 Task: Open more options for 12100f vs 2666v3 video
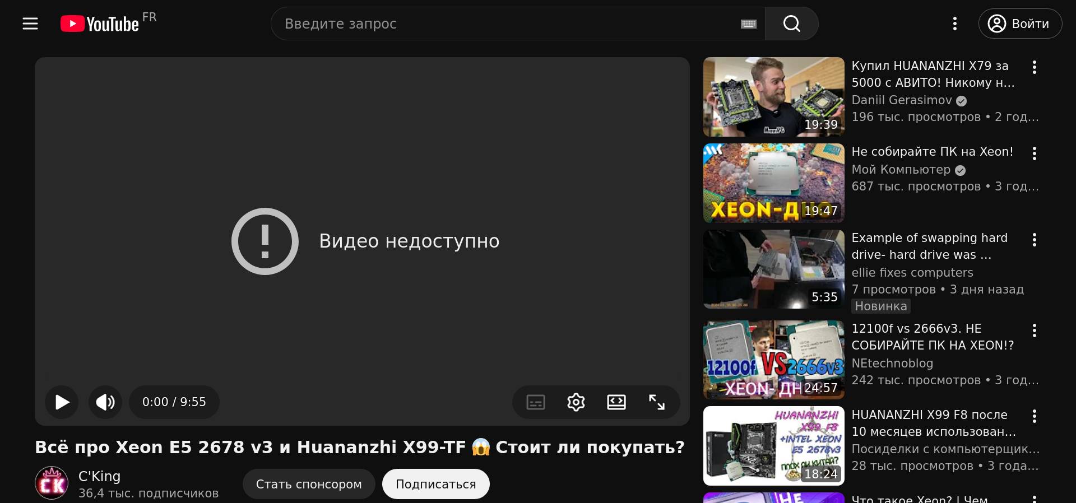click(1035, 330)
